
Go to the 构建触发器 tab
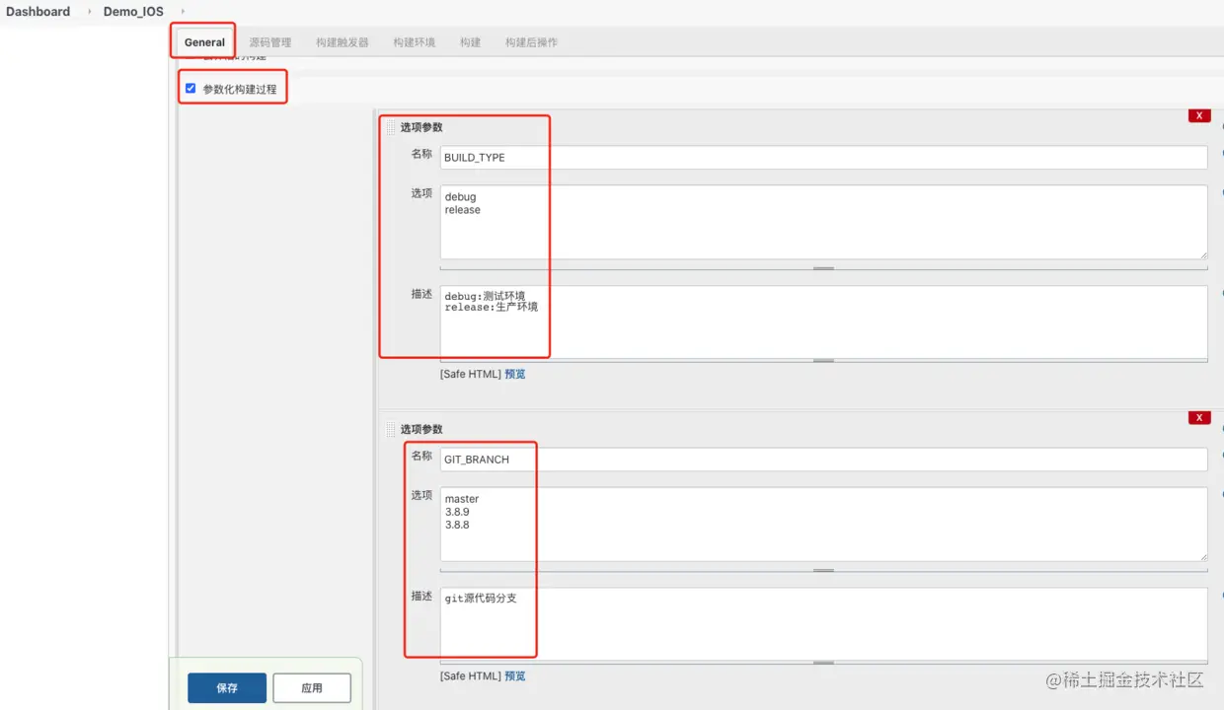point(343,42)
